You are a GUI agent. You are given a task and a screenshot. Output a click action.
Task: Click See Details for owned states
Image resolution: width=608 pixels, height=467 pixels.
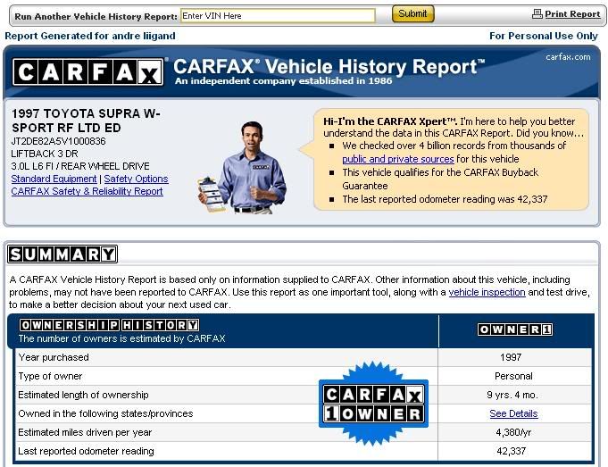pos(513,413)
